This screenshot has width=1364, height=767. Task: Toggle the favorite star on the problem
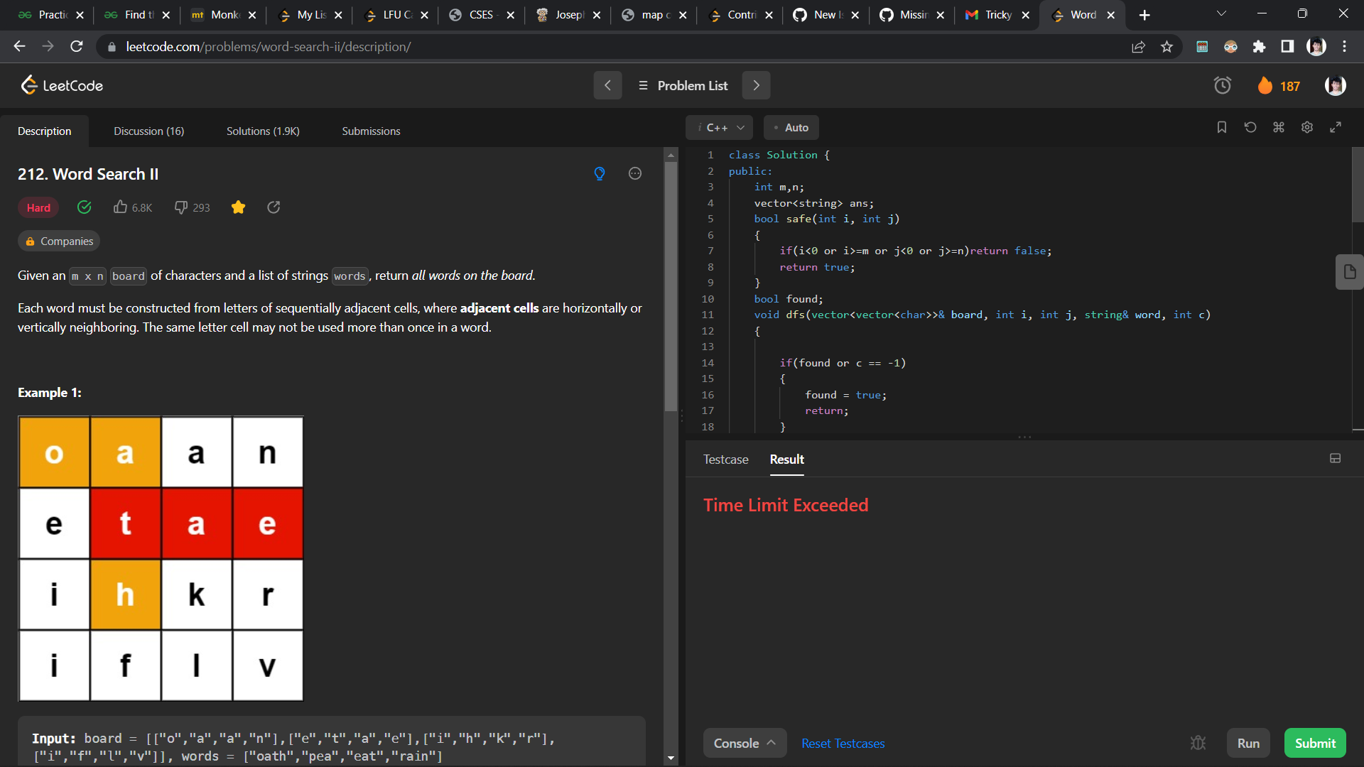click(238, 207)
